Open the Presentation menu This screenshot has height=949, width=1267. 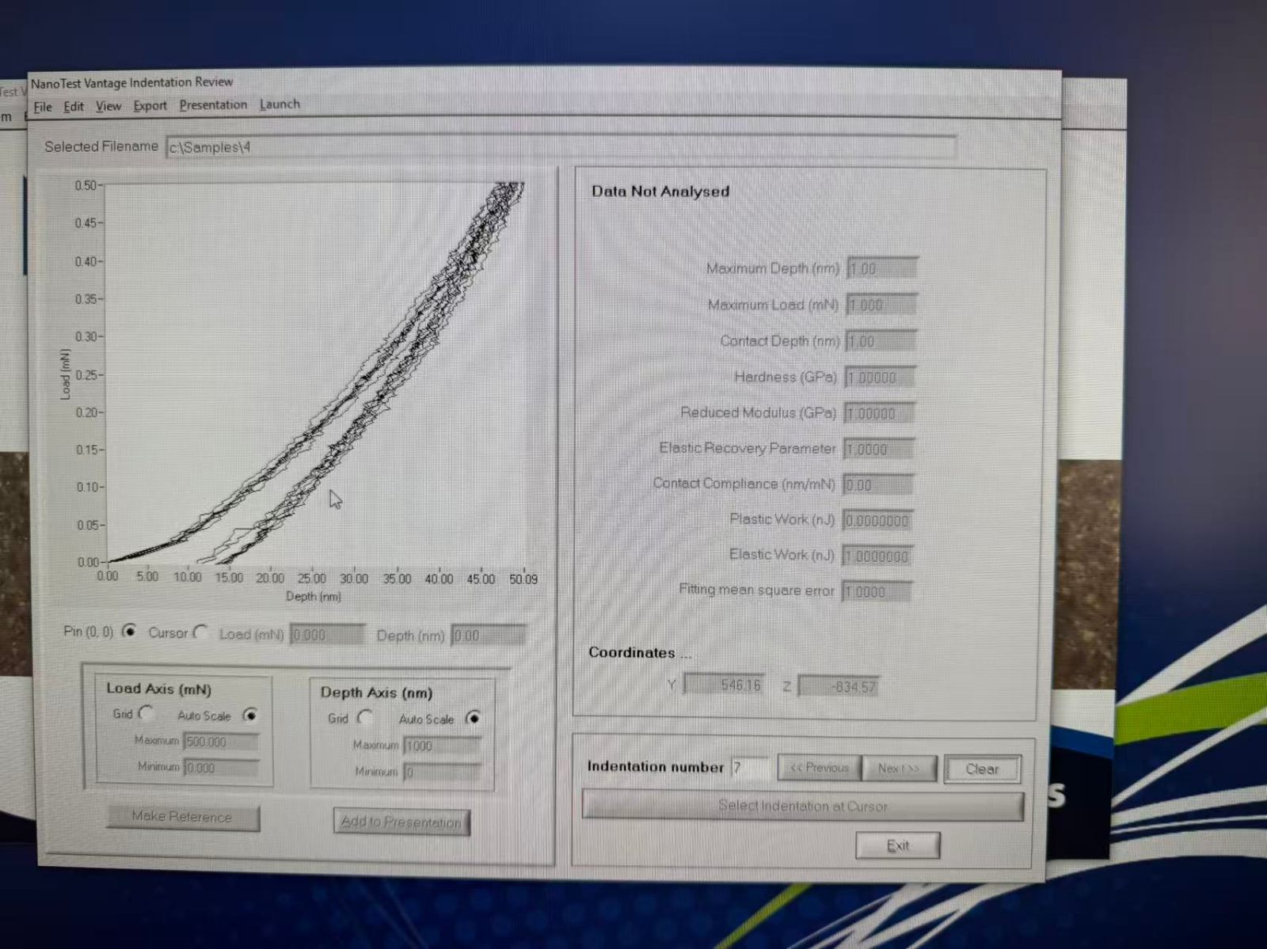[213, 104]
